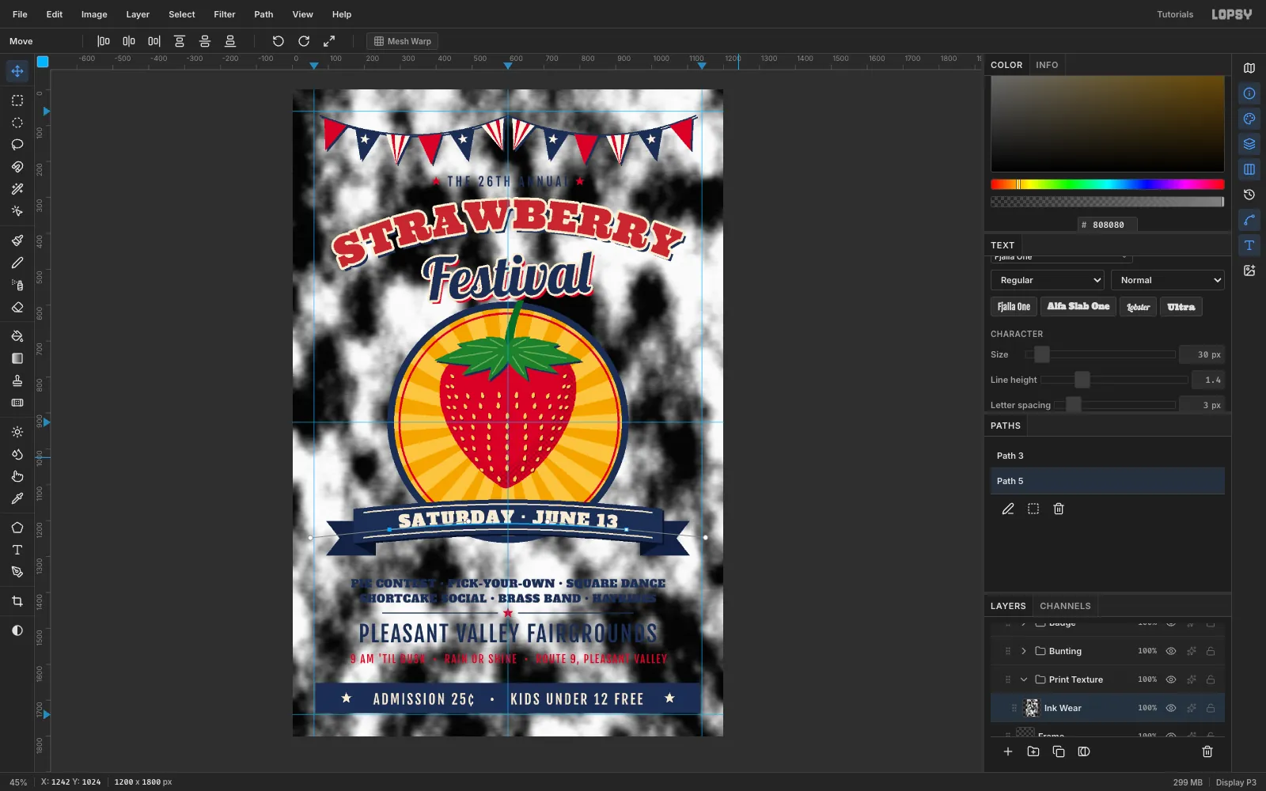1266x791 pixels.
Task: Lock the Print Texture group
Action: (1211, 679)
